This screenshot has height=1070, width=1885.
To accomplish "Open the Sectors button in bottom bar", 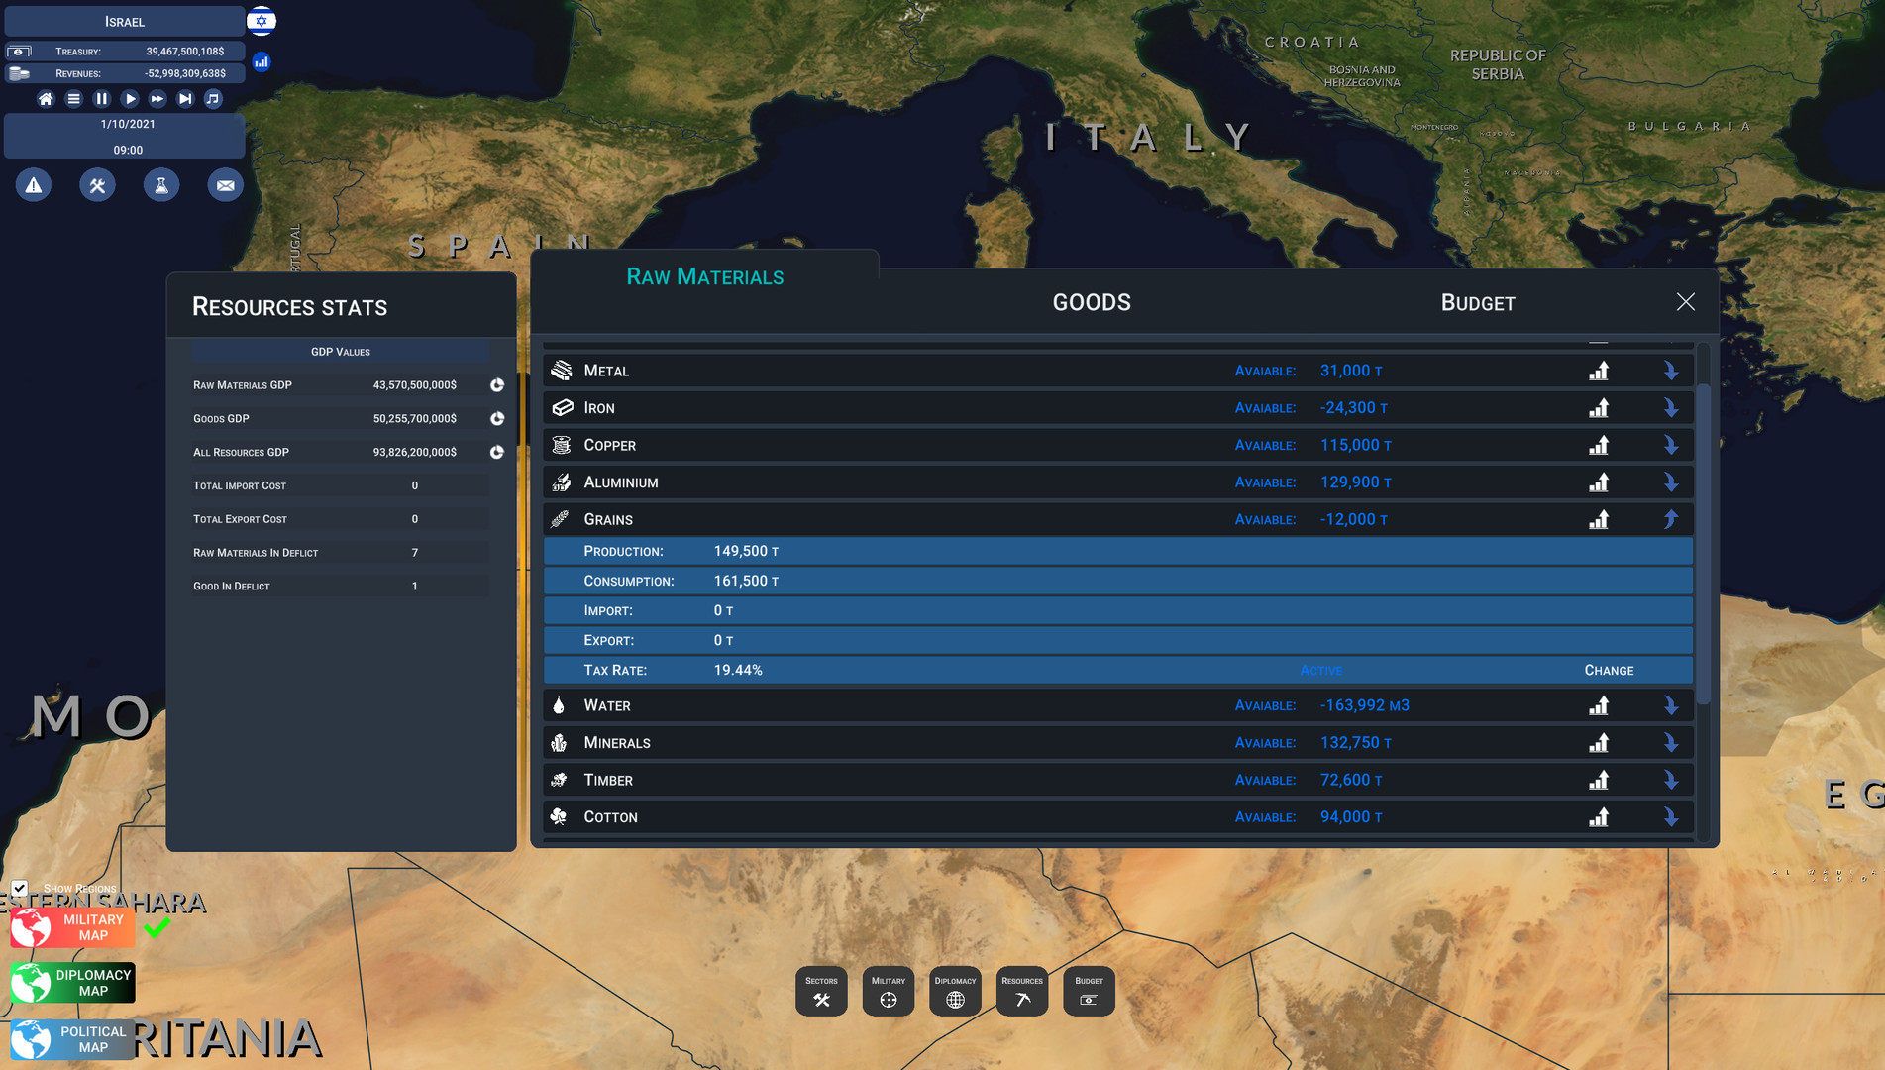I will click(x=821, y=991).
